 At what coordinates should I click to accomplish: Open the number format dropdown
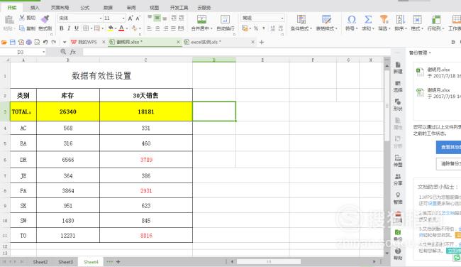pyautogui.click(x=282, y=18)
